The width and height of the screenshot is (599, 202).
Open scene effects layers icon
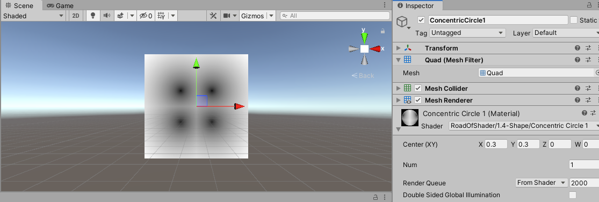click(120, 16)
